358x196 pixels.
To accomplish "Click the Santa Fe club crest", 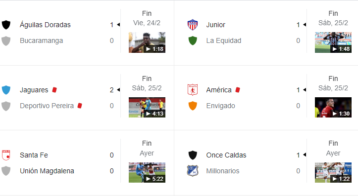I will (6, 155).
